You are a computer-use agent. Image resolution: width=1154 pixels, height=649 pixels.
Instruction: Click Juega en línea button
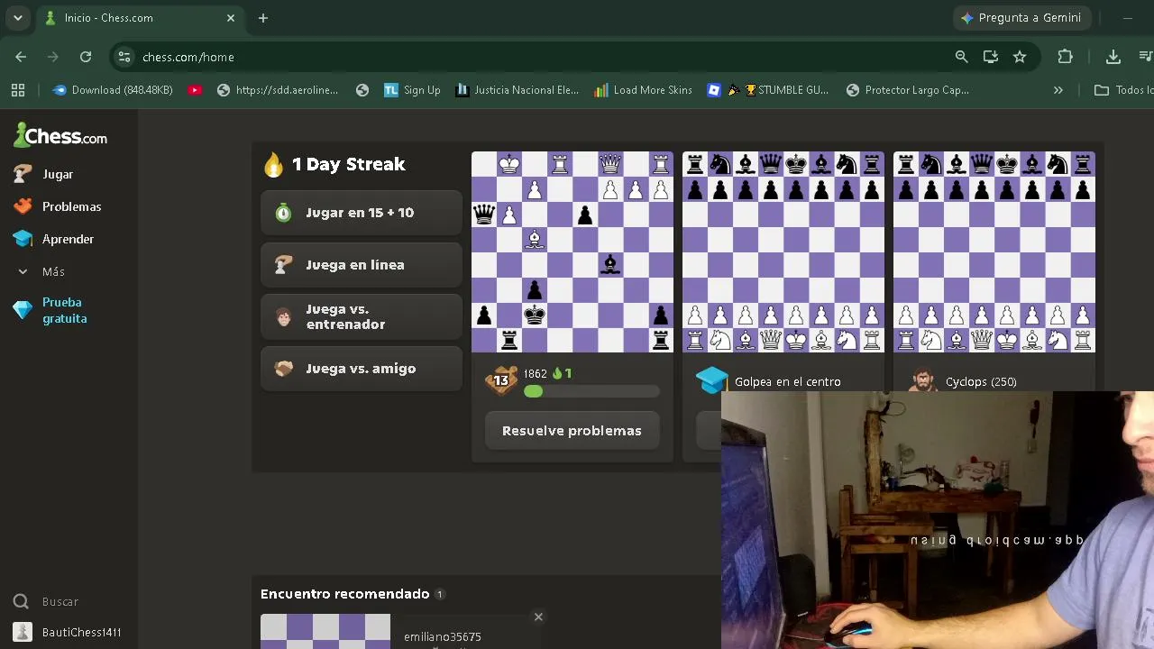[x=362, y=265]
